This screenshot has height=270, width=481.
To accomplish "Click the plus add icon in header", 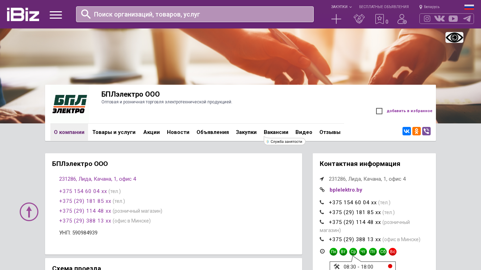I will [336, 19].
